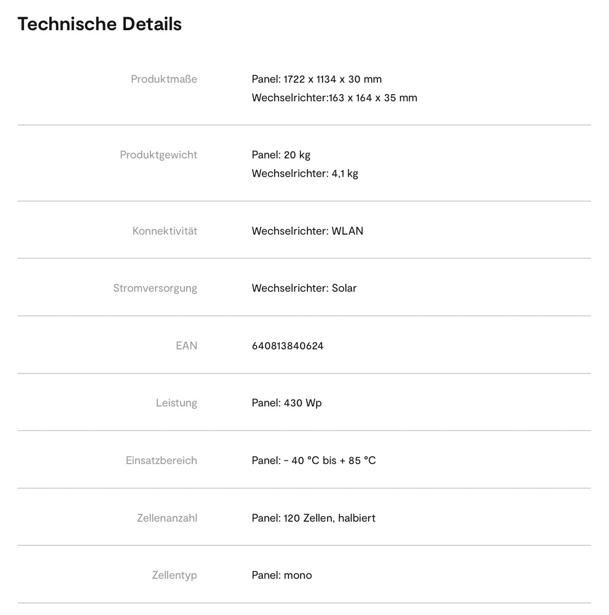This screenshot has height=615, width=609.
Task: Click the Produktmaße label
Action: coord(164,79)
